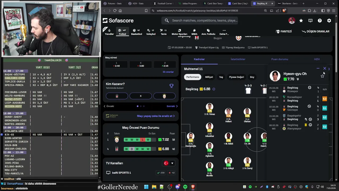Open Windows Start button

pos(146,187)
